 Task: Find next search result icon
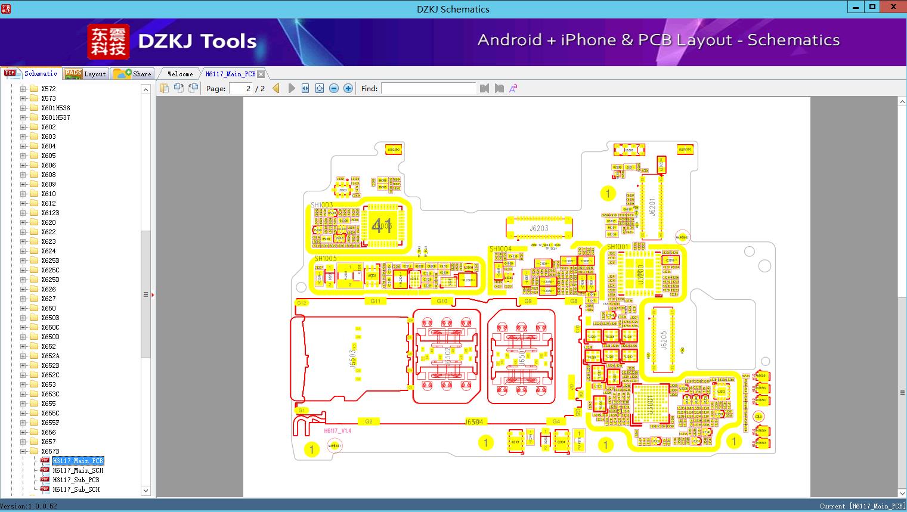tap(499, 88)
